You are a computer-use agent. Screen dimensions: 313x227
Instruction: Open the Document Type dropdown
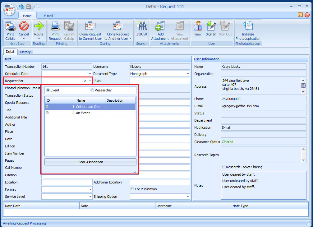pyautogui.click(x=188, y=74)
